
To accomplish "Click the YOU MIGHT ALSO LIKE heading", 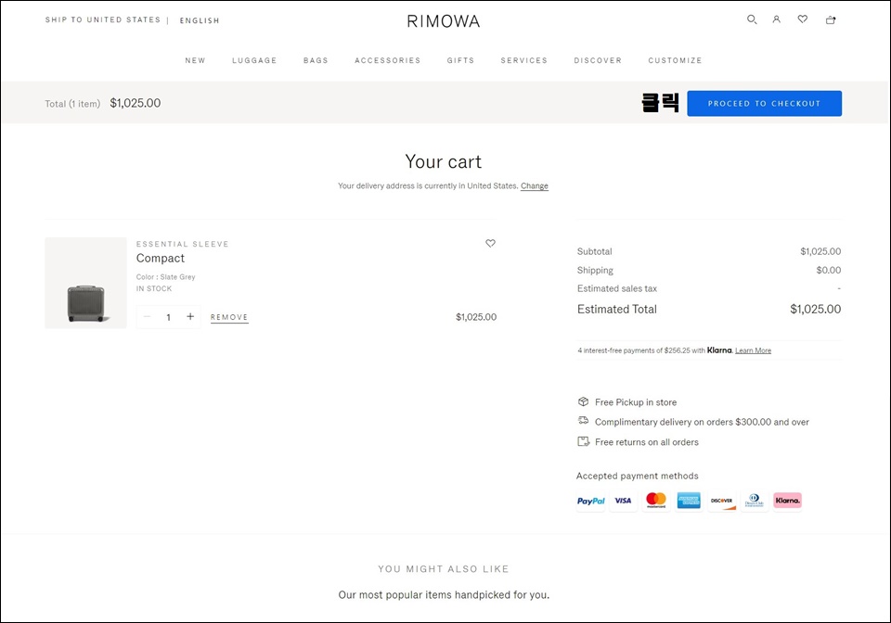I will (444, 568).
